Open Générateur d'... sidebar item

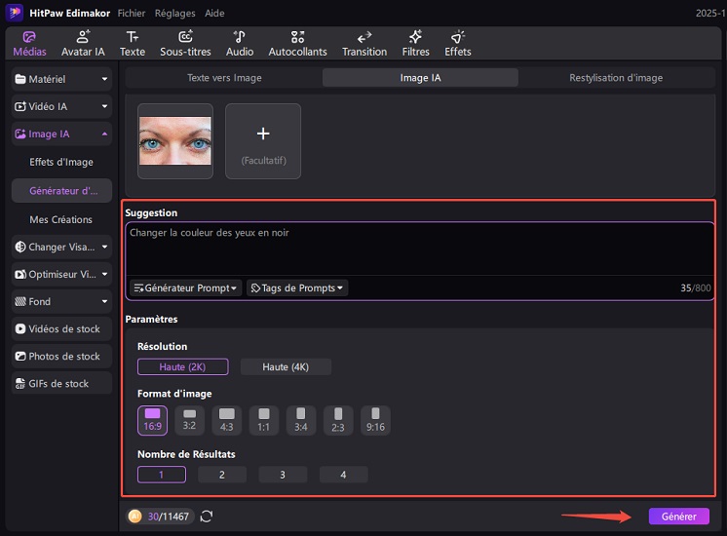pyautogui.click(x=61, y=191)
